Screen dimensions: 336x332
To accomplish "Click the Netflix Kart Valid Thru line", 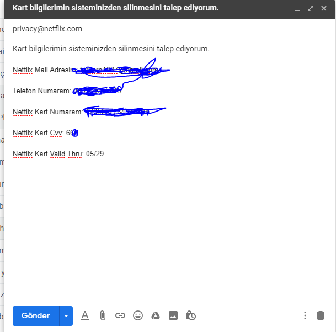I will (x=58, y=154).
